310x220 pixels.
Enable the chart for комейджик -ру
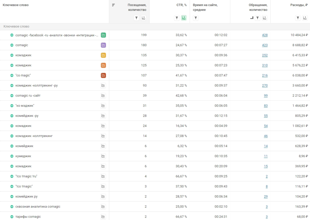[x=103, y=116]
